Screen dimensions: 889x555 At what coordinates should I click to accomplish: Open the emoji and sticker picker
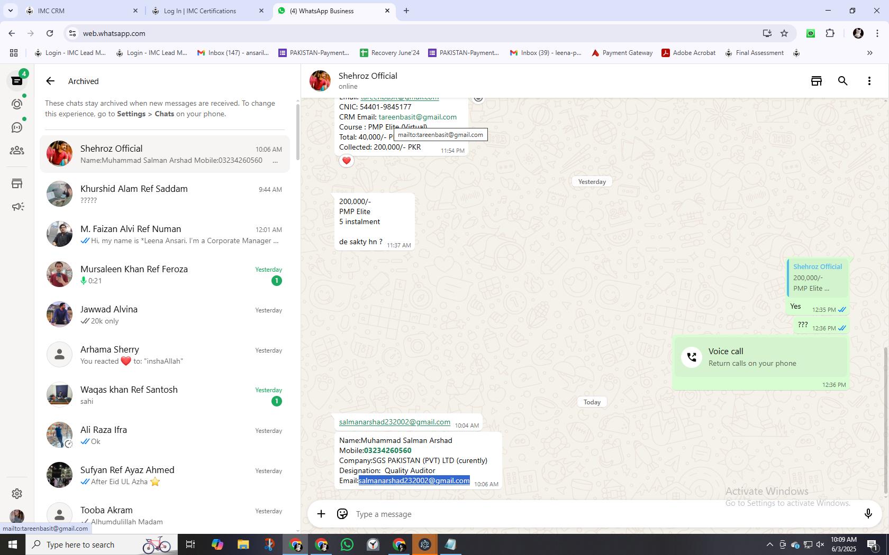point(342,514)
